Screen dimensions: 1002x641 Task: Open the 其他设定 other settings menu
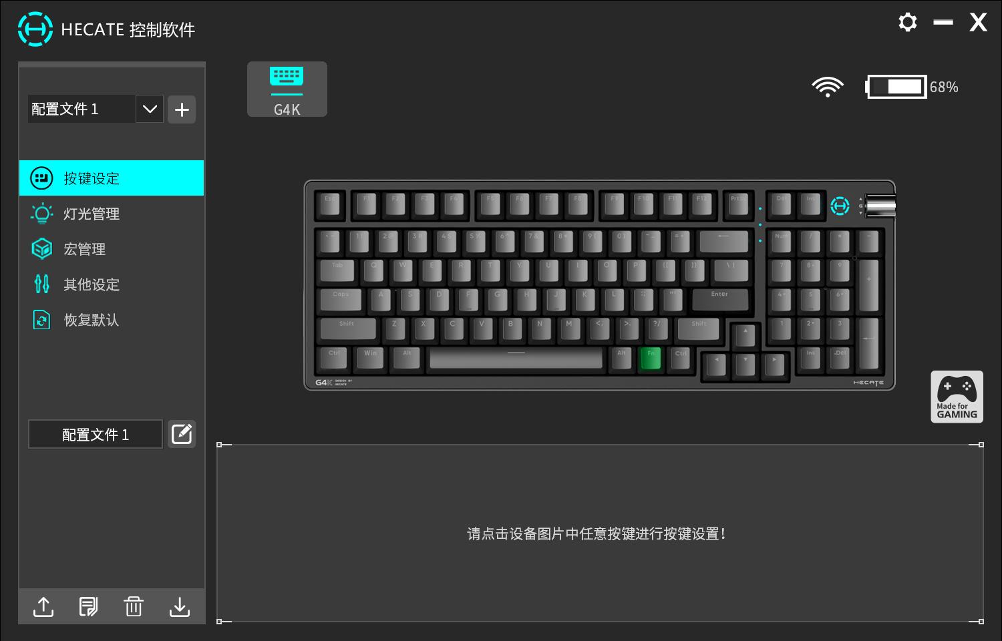(x=112, y=284)
